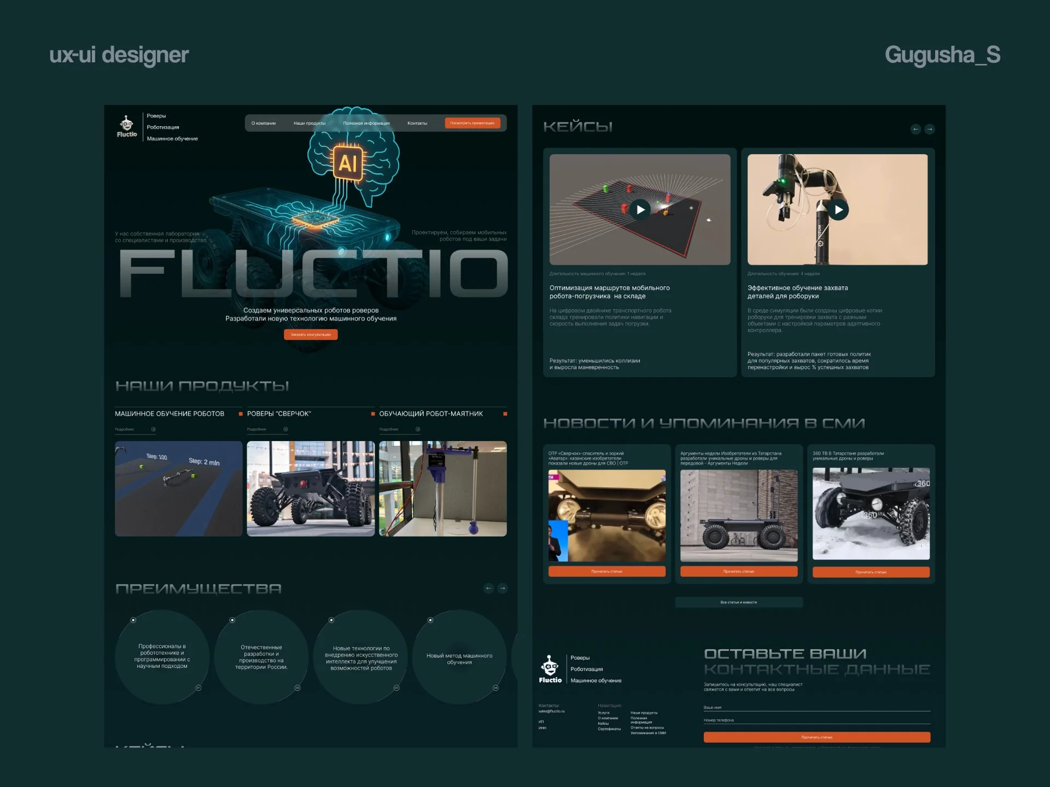Click the Профессионалы в робототехнике advantage circle
This screenshot has width=1050, height=787.
click(x=162, y=656)
